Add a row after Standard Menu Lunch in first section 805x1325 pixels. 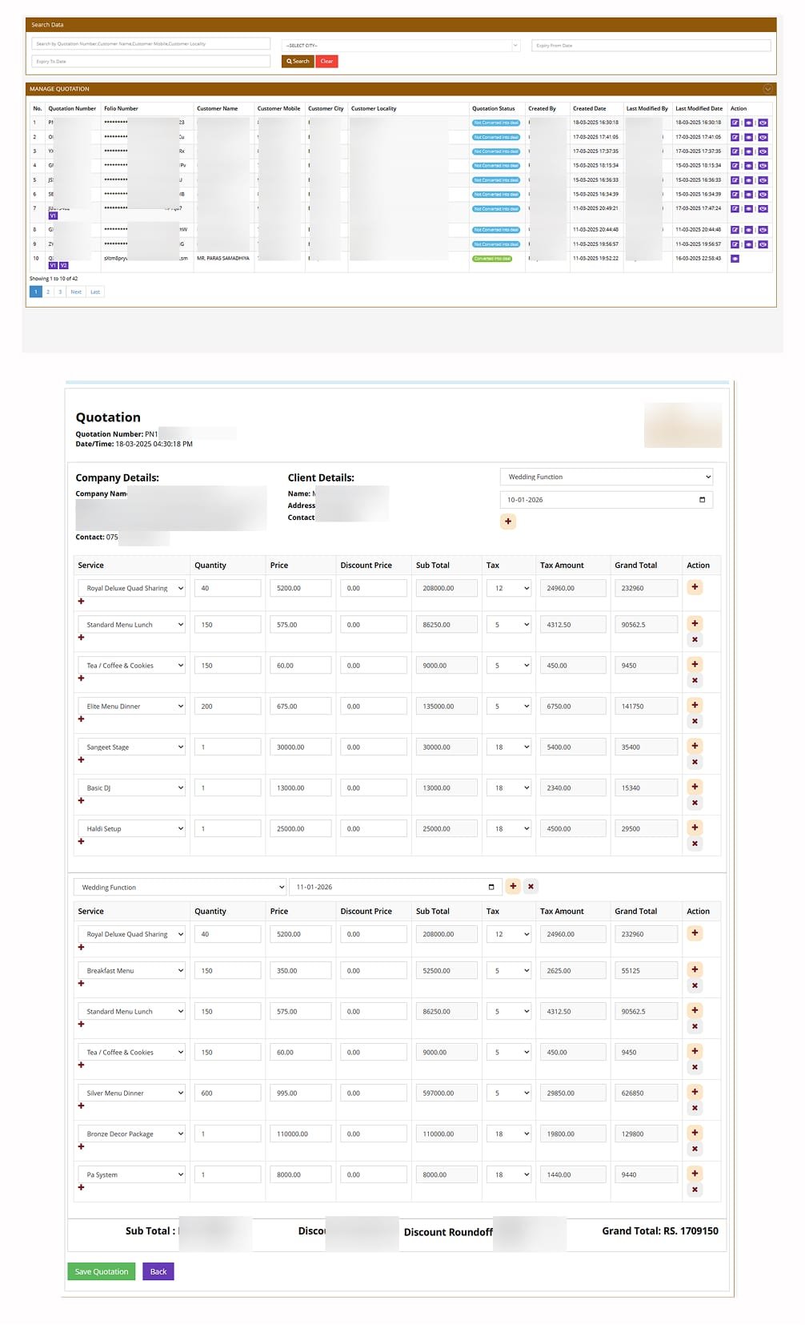(695, 623)
